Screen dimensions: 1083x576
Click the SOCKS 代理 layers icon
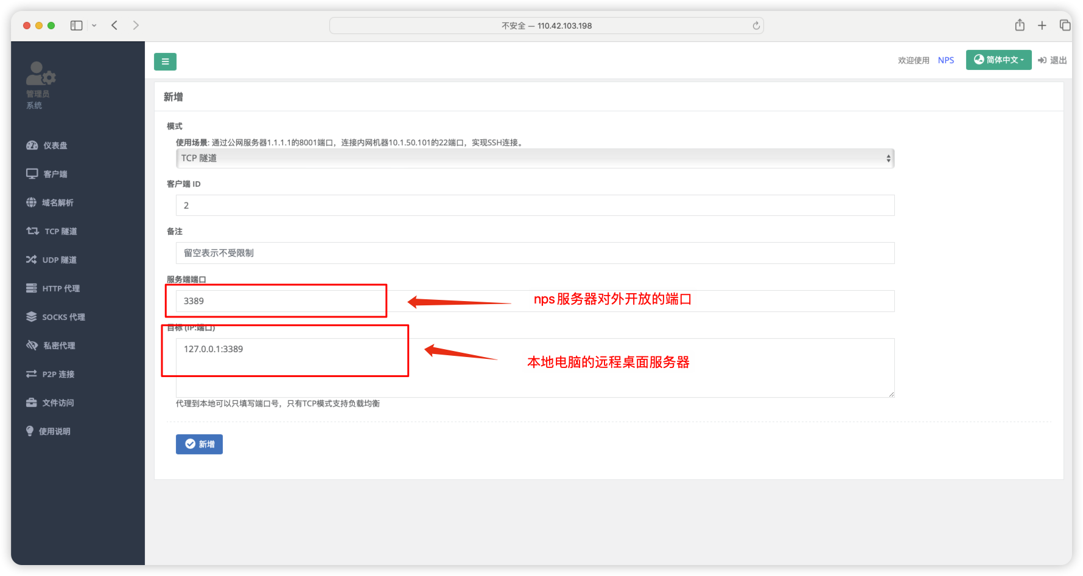31,317
